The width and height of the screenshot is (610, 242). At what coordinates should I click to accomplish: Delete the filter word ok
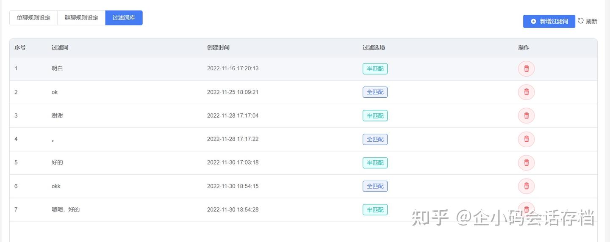coord(526,92)
